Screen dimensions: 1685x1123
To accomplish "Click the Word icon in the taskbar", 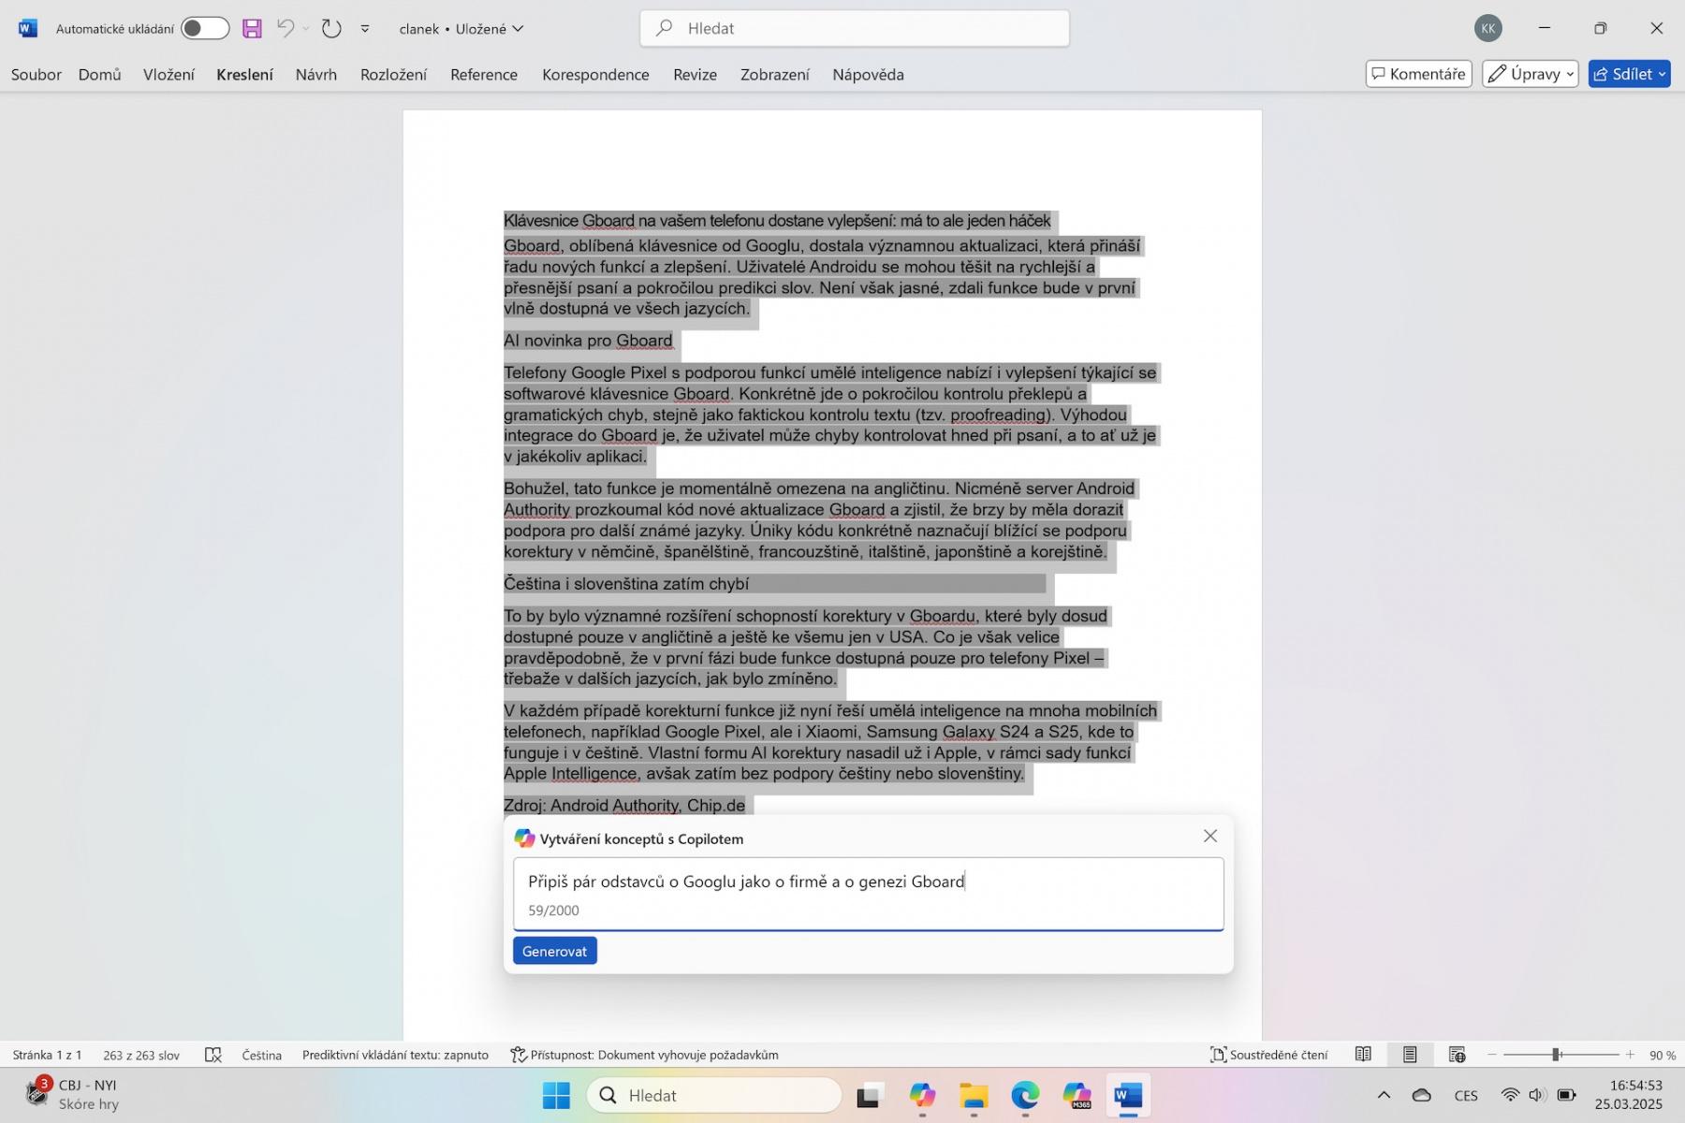I will click(x=1128, y=1095).
